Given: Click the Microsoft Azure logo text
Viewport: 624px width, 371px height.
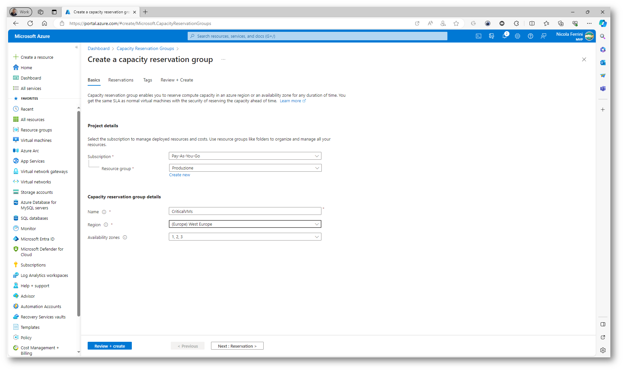Looking at the screenshot, I should 32,36.
